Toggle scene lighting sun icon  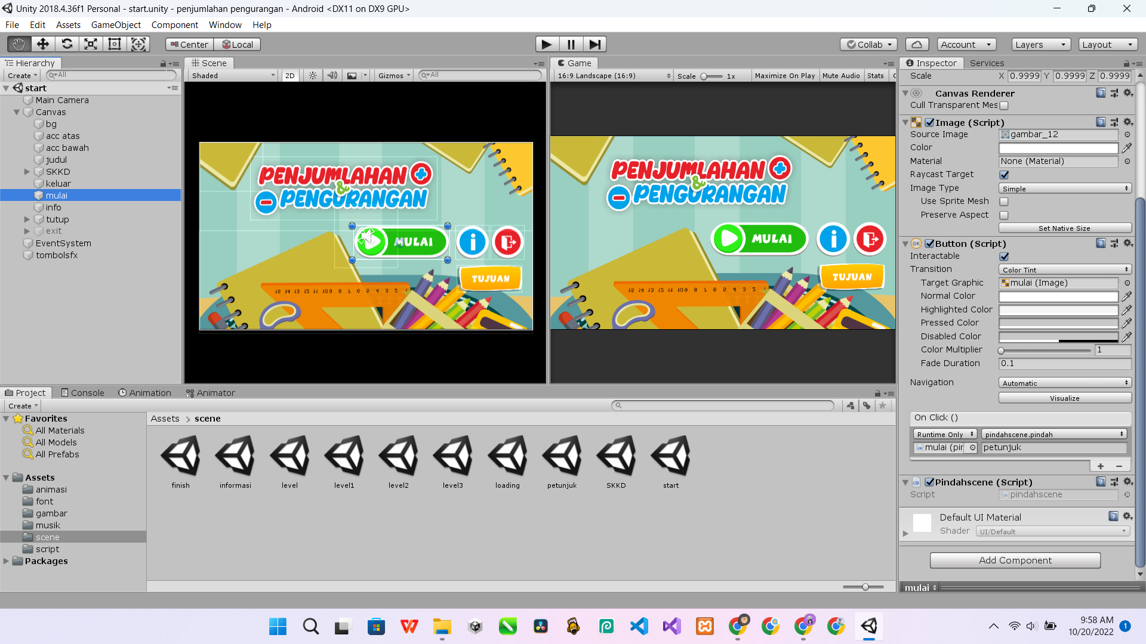pyautogui.click(x=313, y=76)
